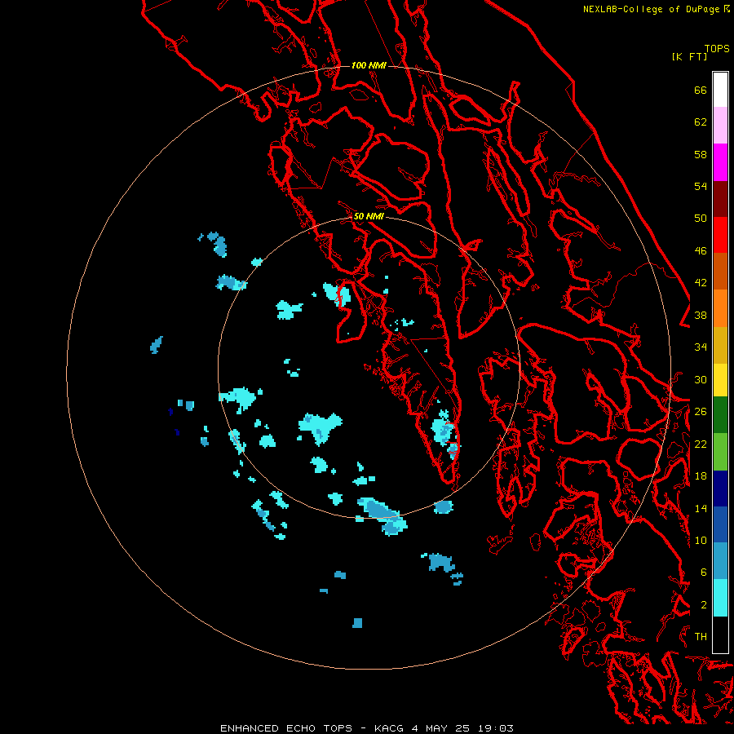Click the navy blue legend swatch
The height and width of the screenshot is (734, 734).
click(x=720, y=489)
